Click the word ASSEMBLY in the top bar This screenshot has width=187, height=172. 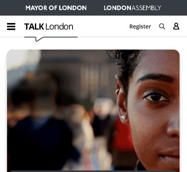146,8
